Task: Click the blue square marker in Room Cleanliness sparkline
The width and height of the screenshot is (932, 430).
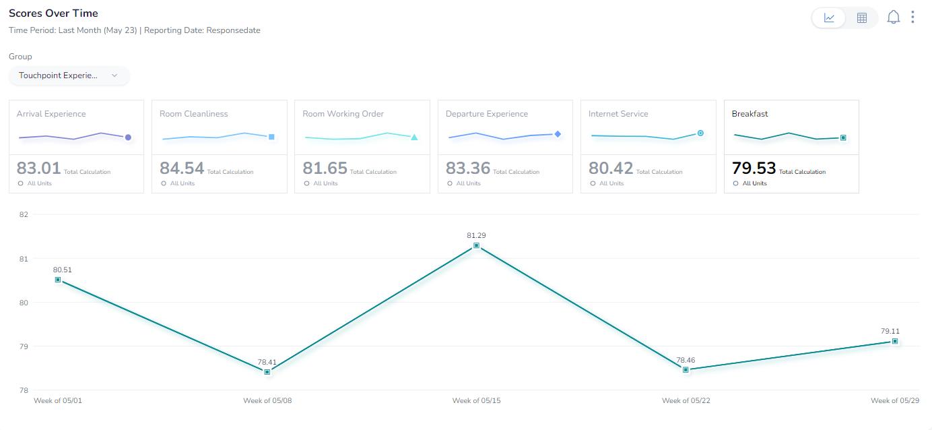Action: [x=271, y=137]
